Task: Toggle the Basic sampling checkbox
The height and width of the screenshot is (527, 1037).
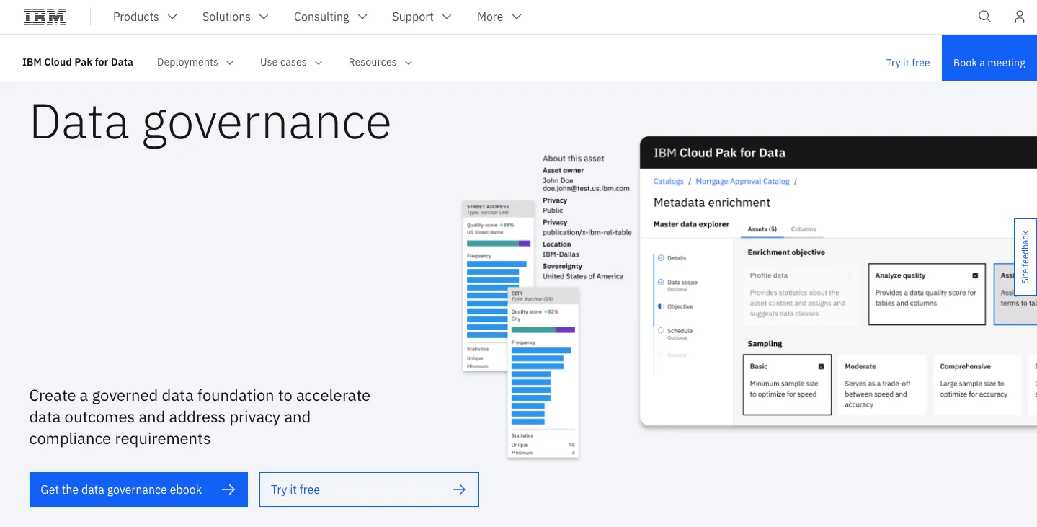Action: click(x=822, y=366)
